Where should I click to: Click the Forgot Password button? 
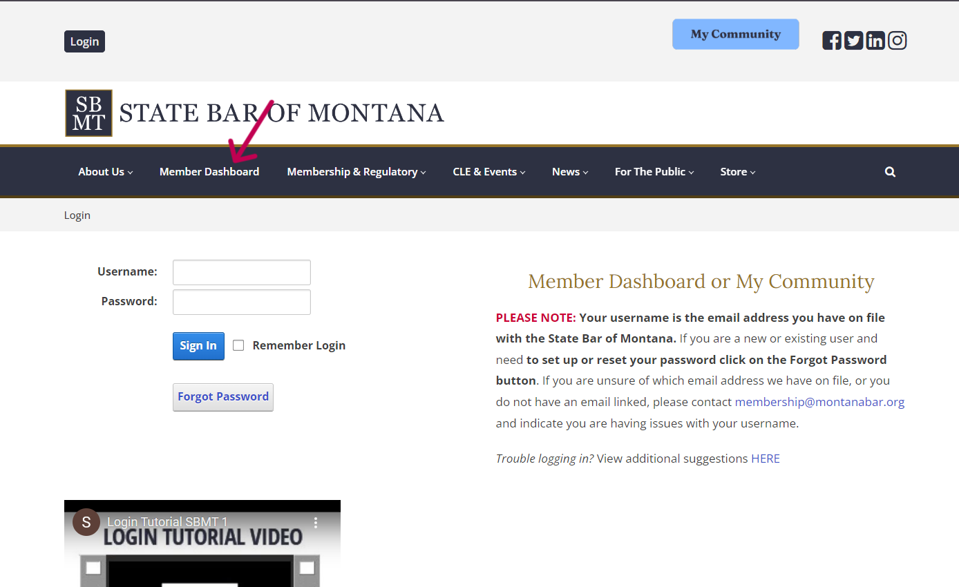[223, 397]
